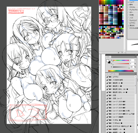138x133 pixels.
Task: Open the ツールプリセット panel flyout menu
Action: point(136,74)
